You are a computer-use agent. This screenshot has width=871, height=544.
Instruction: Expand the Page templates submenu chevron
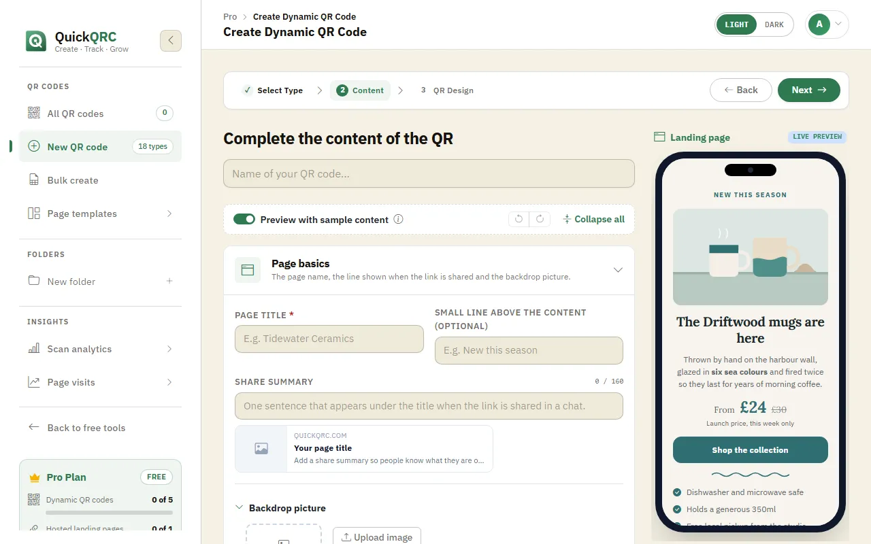[x=169, y=214]
